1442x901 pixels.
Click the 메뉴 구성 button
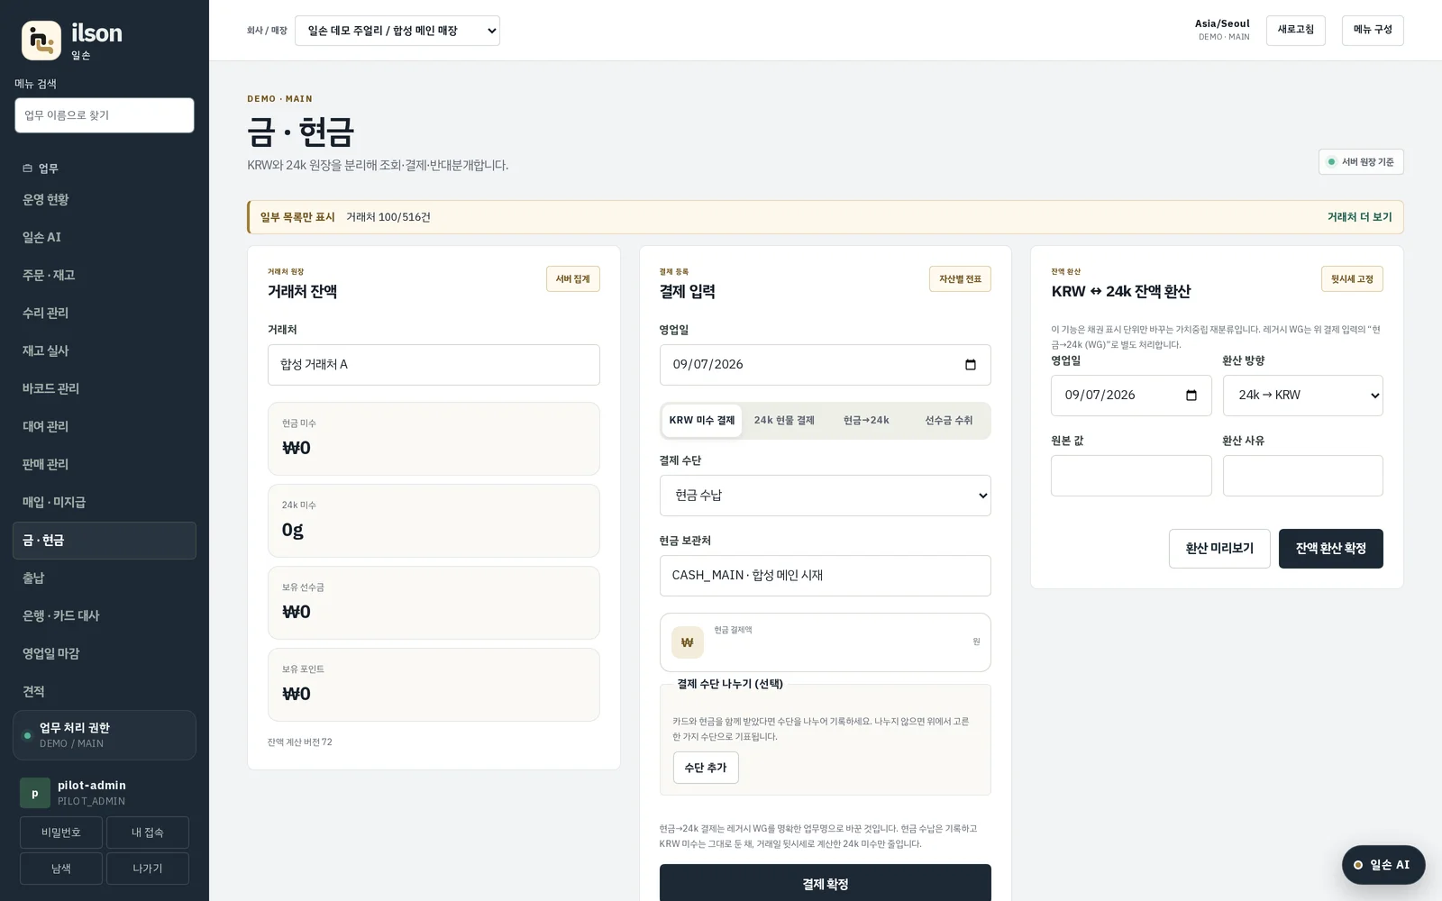pyautogui.click(x=1373, y=31)
